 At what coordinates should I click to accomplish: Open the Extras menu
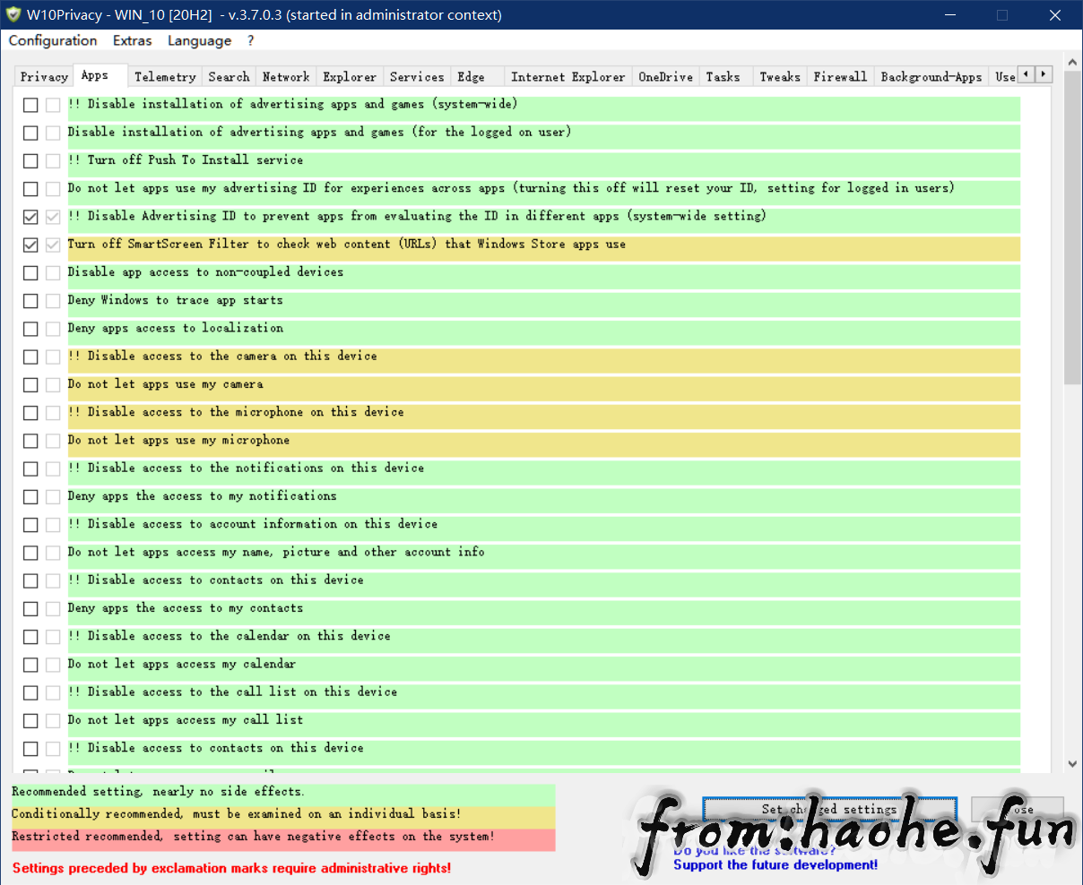(x=133, y=41)
